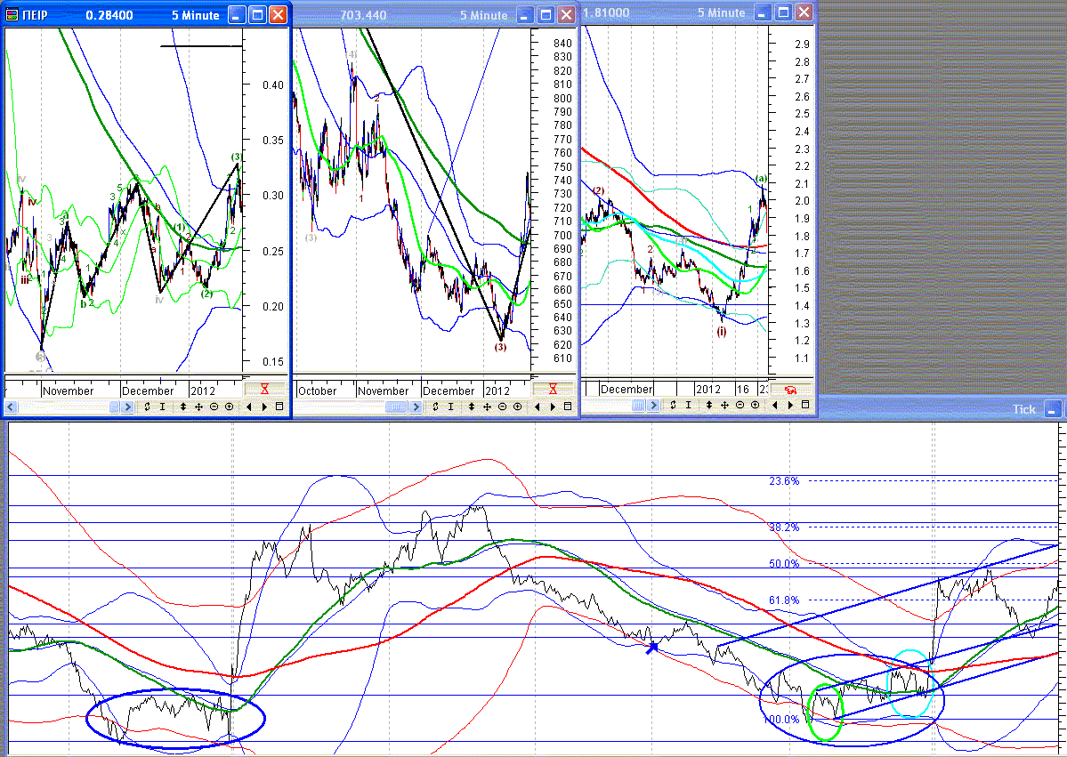This screenshot has width=1067, height=757.
Task: Click 0.40 on ΠΕΙΡ chart price axis
Action: [x=273, y=85]
